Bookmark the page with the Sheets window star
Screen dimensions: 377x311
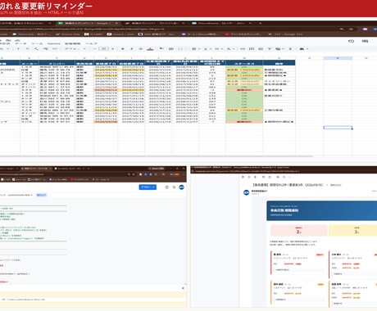[x=352, y=29]
